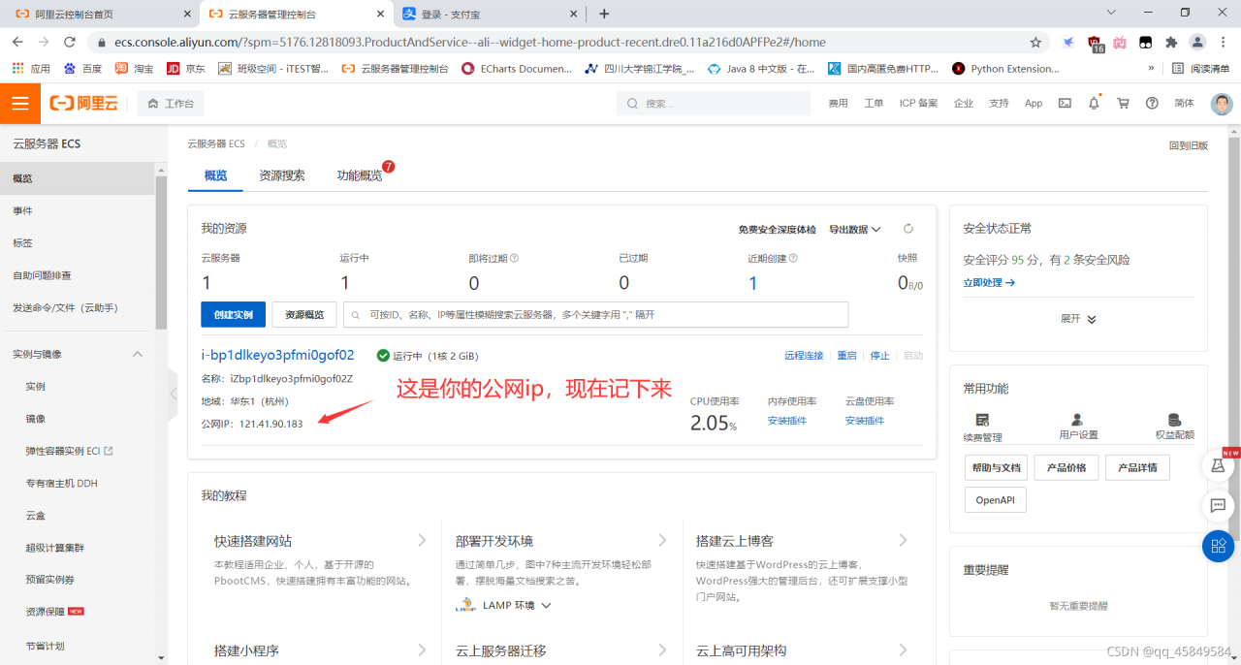Image resolution: width=1241 pixels, height=665 pixels.
Task: Switch to the 功能概览 tab
Action: click(360, 175)
